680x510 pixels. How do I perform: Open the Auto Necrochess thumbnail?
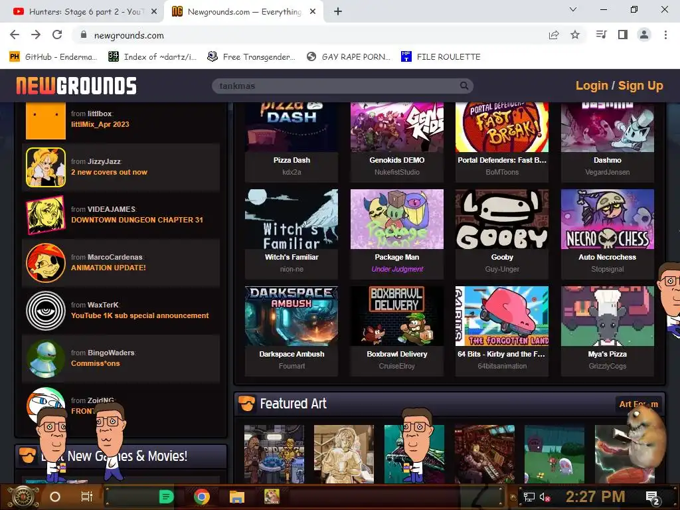[x=607, y=219]
